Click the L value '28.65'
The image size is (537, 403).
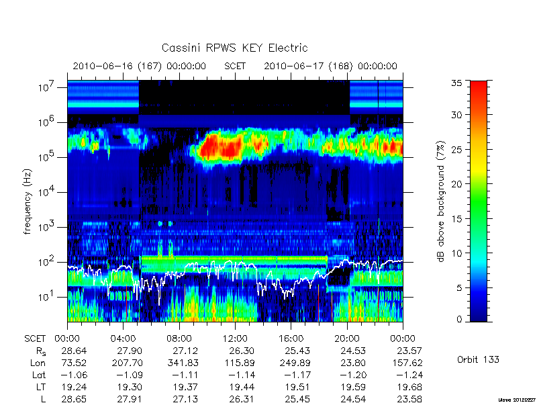tap(74, 399)
